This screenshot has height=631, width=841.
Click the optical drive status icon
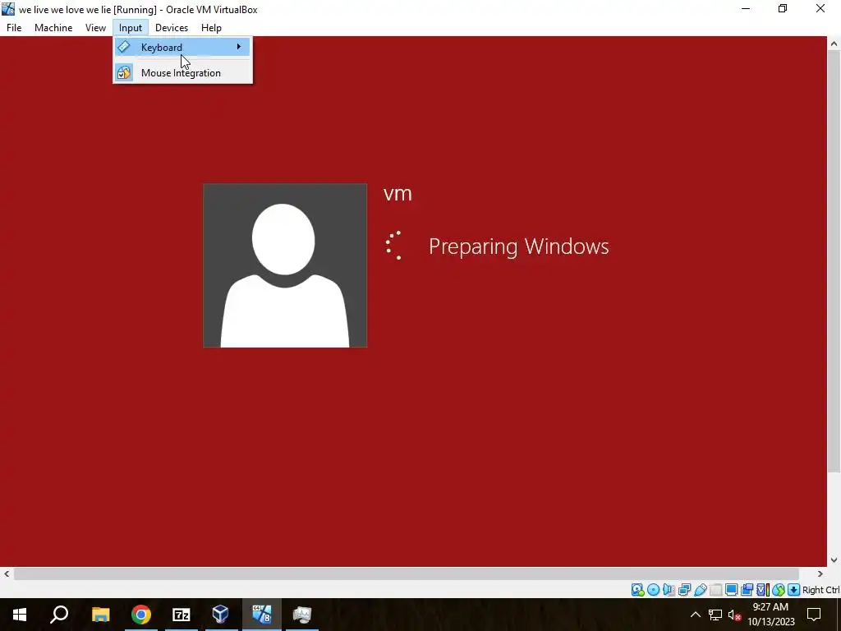(653, 590)
